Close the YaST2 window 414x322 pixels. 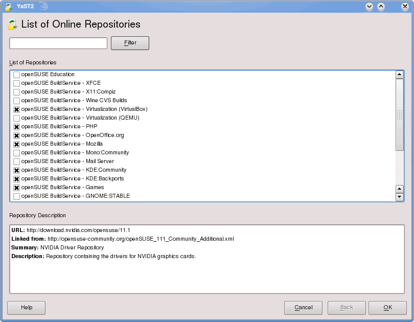click(x=405, y=7)
